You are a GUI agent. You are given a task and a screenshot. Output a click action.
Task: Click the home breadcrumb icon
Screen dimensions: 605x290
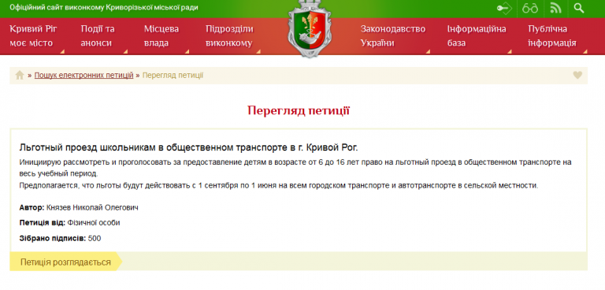(20, 76)
